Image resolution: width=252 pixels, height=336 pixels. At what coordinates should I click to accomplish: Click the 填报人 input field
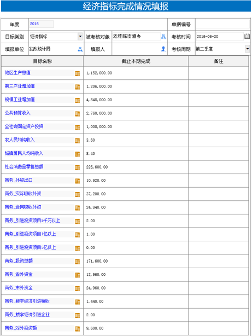click(x=136, y=49)
